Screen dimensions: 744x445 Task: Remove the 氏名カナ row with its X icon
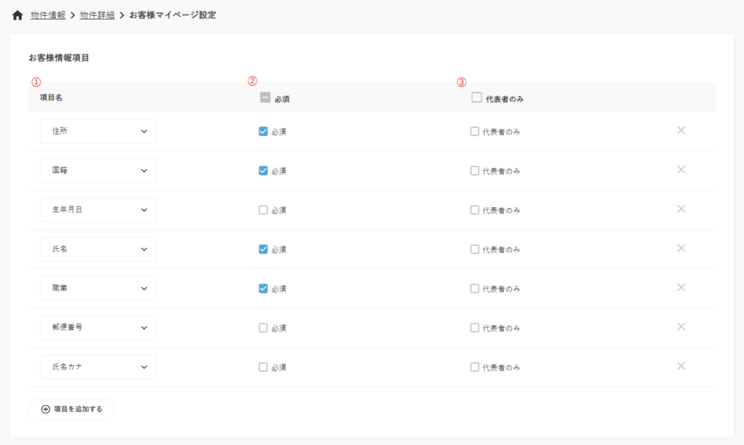[x=681, y=366]
